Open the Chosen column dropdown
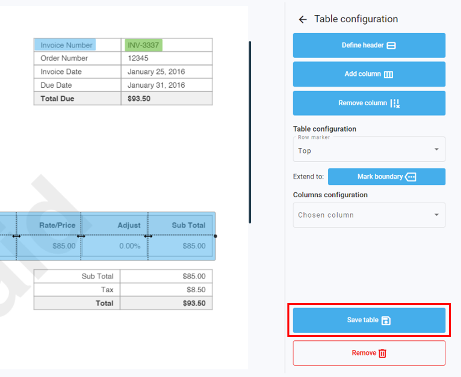 point(369,215)
